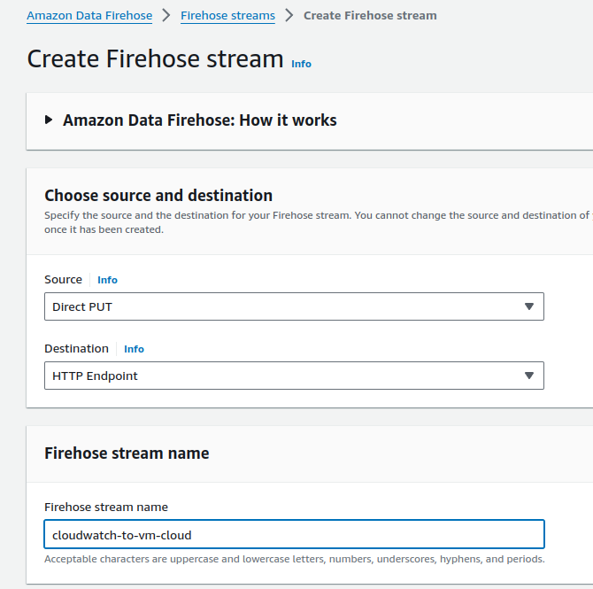Image resolution: width=593 pixels, height=589 pixels.
Task: Open Info link next to Source label
Action: (107, 280)
